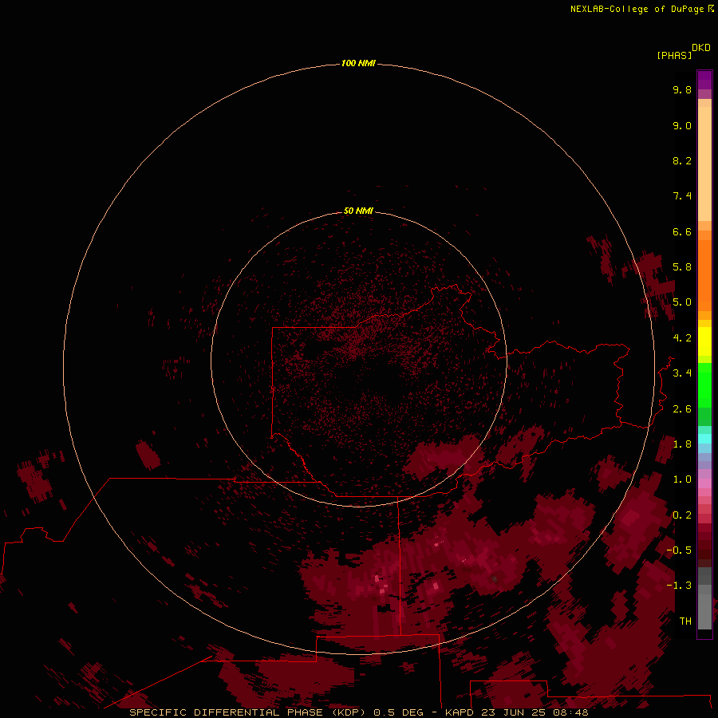The height and width of the screenshot is (718, 718).
Task: Click the SPECIFIC DIFFERENTIAL PHASE (KDP) title text
Action: [x=248, y=712]
